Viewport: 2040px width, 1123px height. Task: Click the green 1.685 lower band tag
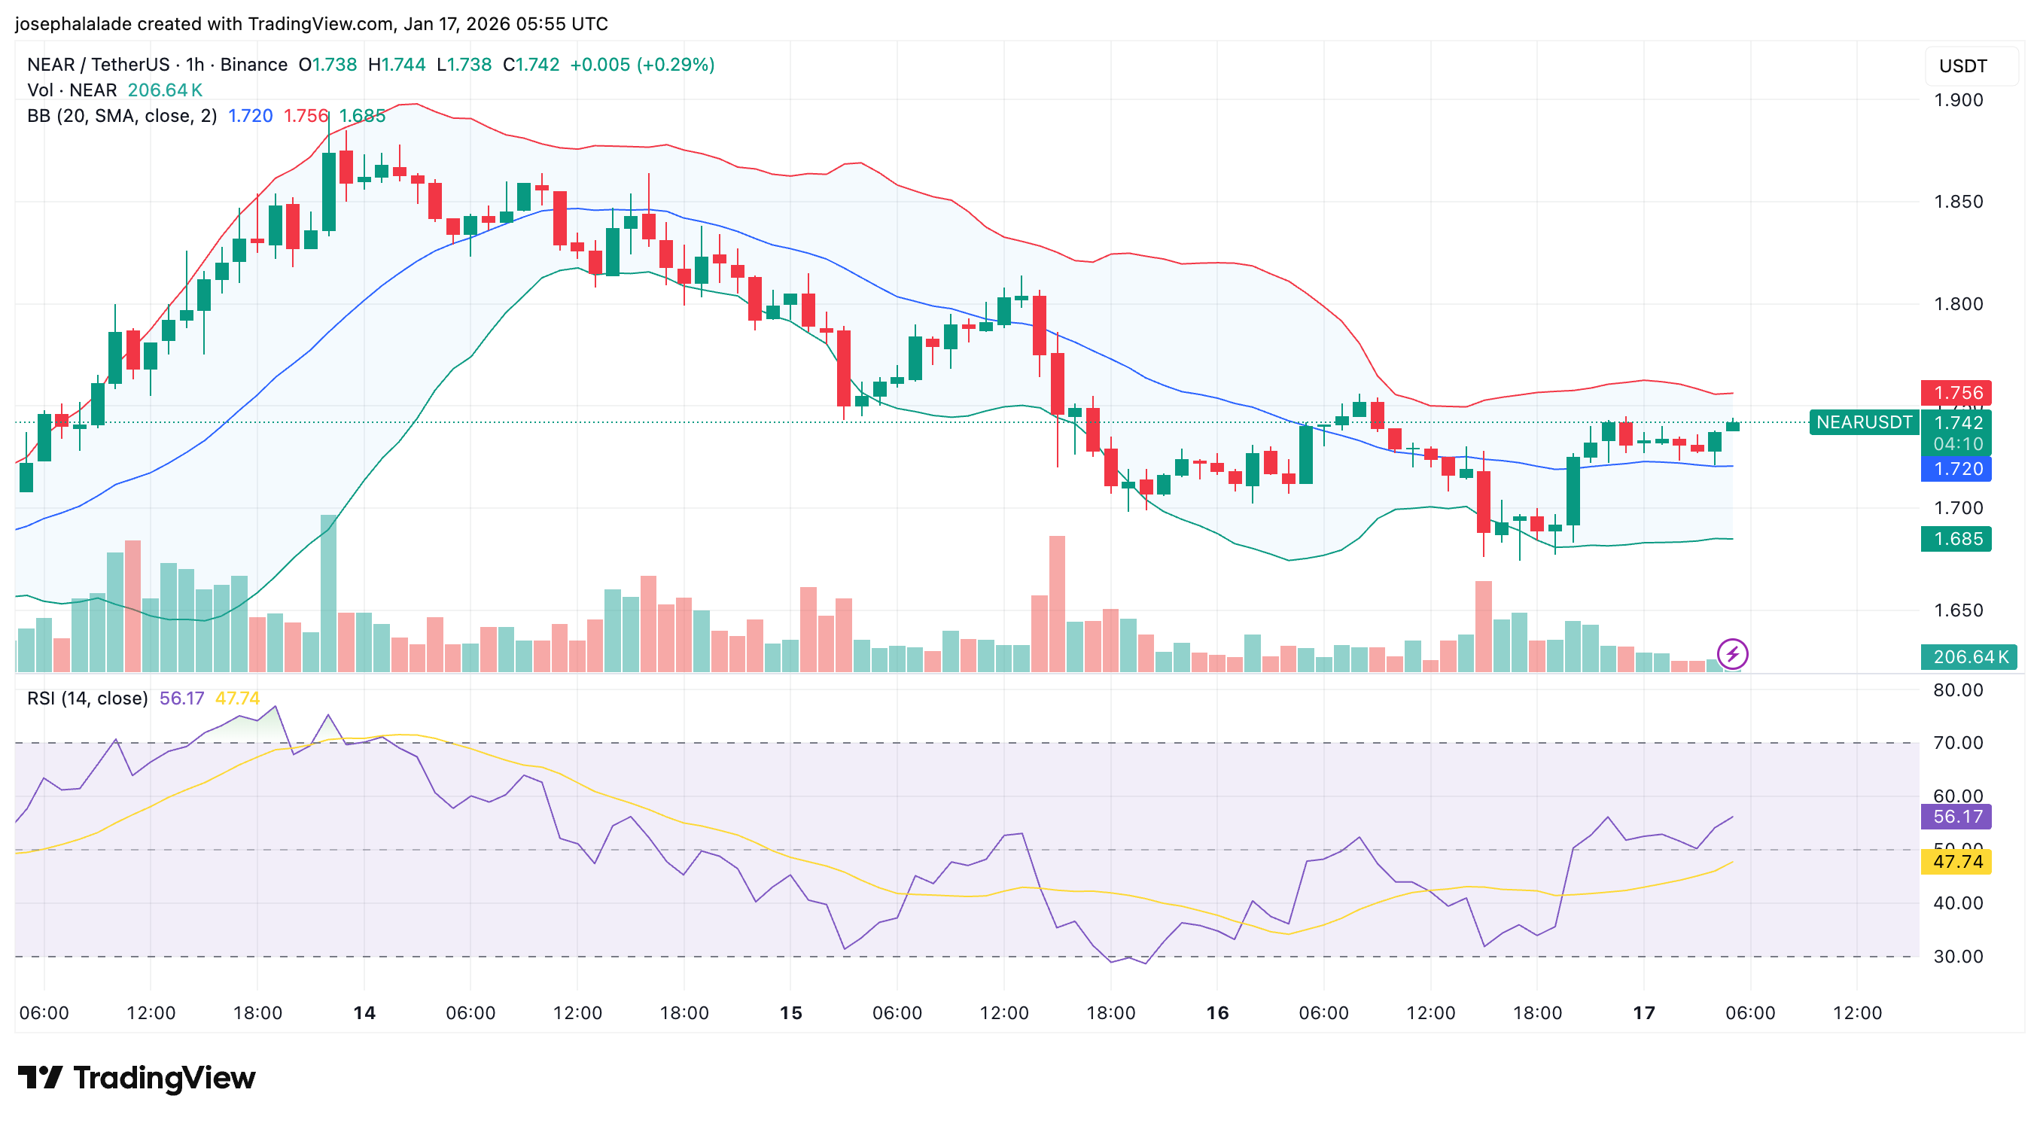[x=1956, y=538]
